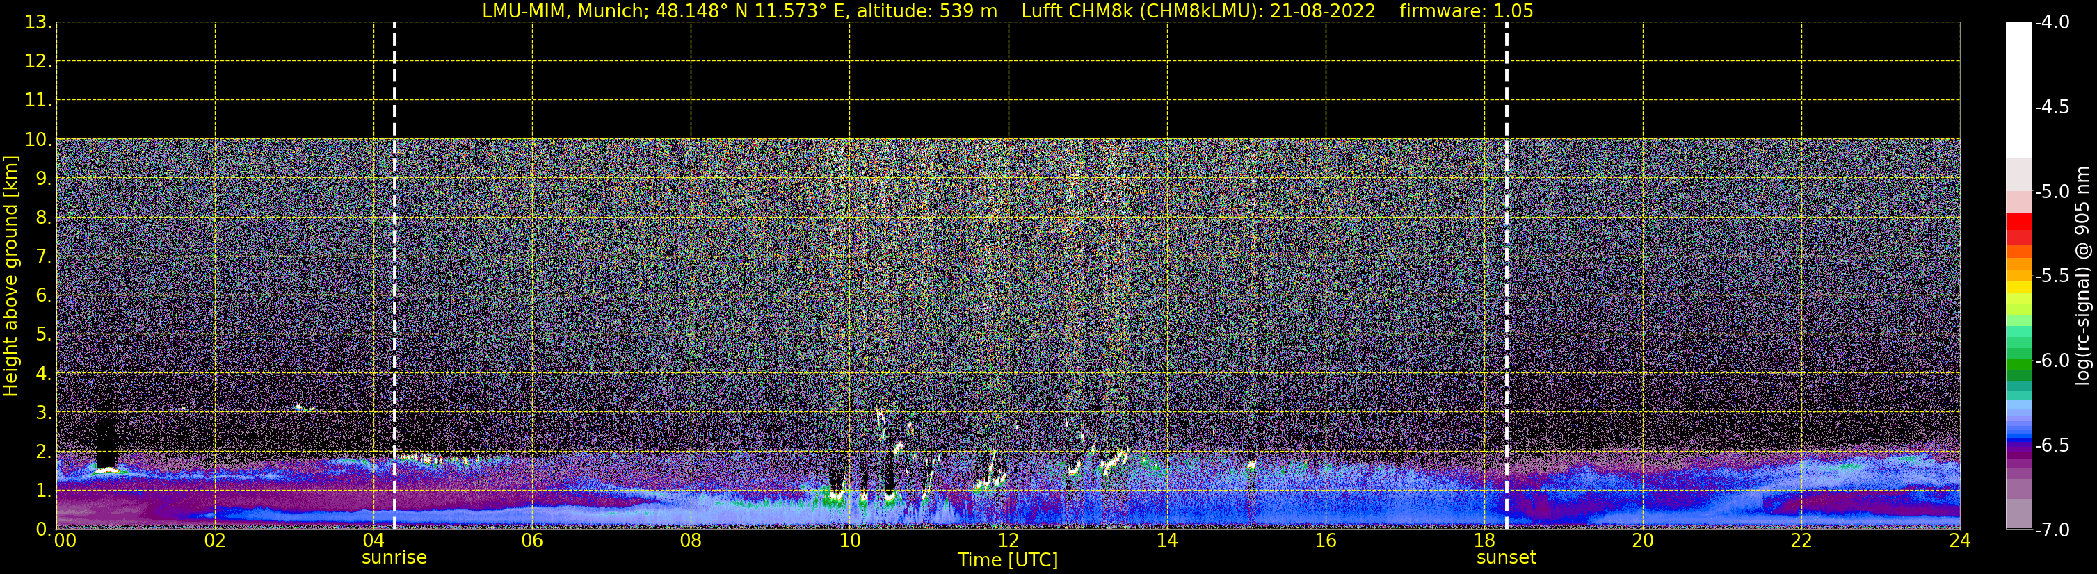
Task: Click the '-7.0' colorbar tick label
Action: tap(2051, 530)
